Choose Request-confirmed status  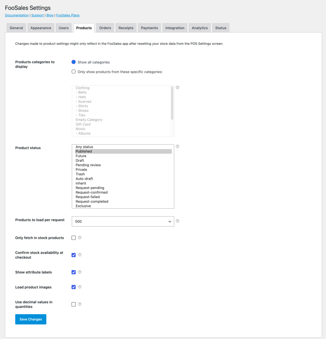123,192
